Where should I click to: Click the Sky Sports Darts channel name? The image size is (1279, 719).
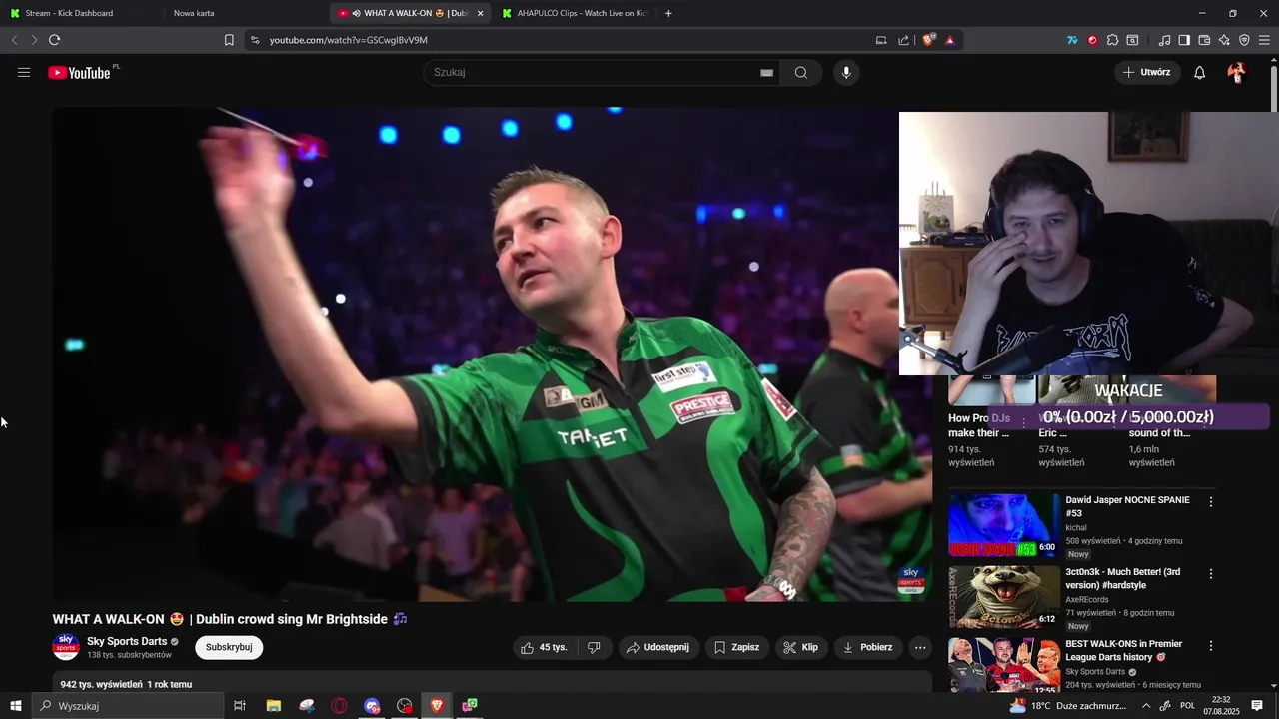[x=127, y=641]
